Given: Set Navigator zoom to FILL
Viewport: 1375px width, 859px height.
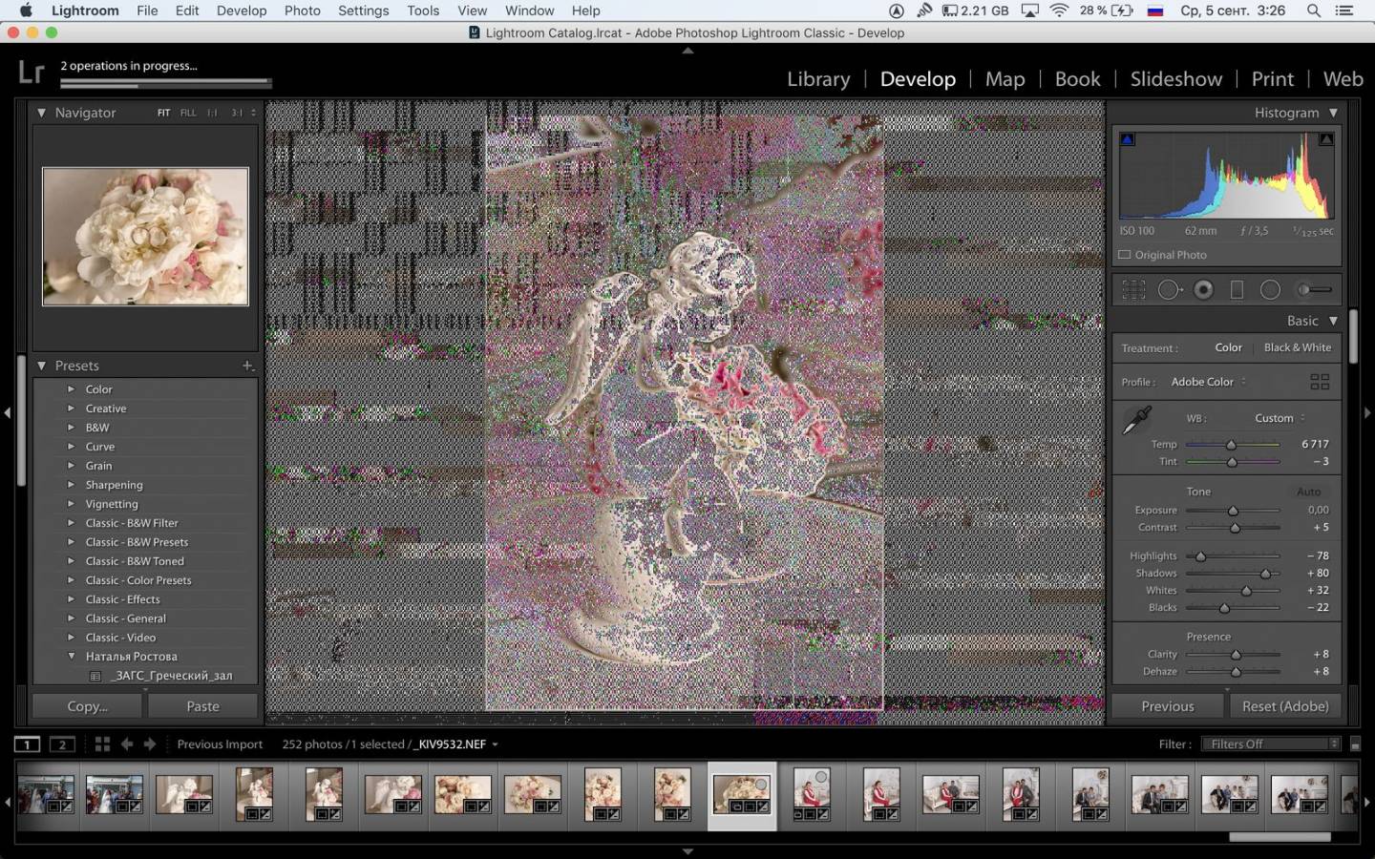Looking at the screenshot, I should (188, 113).
